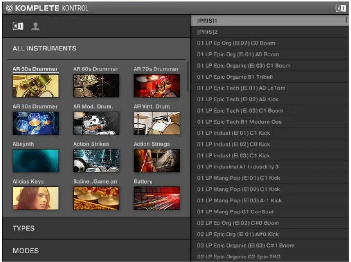Select 01 LP Epic Organic (El 03) C1 Boom
This screenshot has width=351, height=262.
(x=269, y=66)
